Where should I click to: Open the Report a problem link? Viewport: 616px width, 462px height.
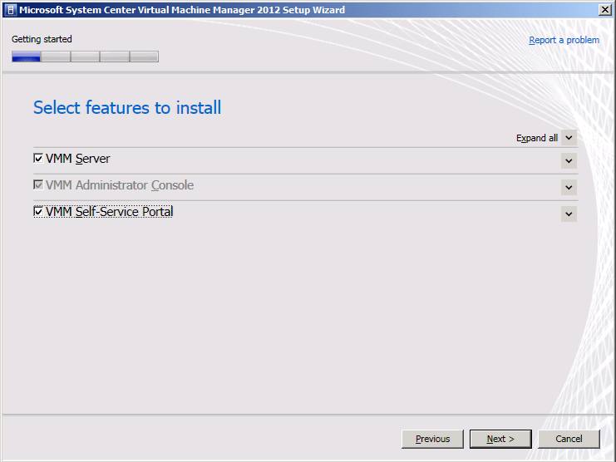(x=564, y=40)
